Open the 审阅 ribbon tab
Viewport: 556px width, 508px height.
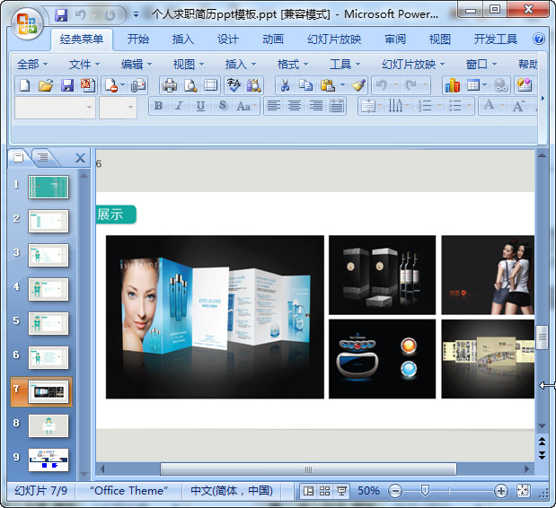click(395, 39)
